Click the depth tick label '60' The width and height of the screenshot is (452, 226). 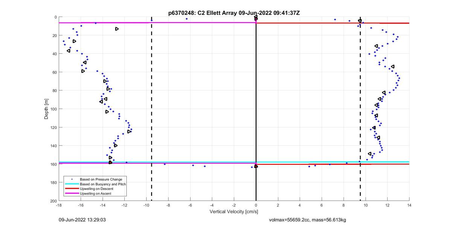coord(54,72)
